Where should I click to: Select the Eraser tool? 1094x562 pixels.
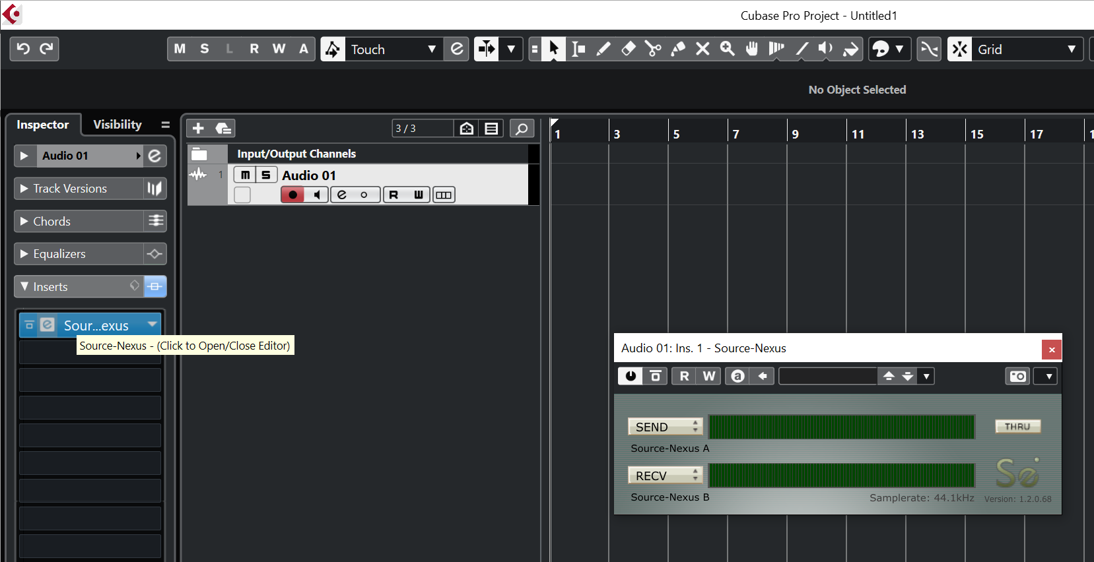click(628, 49)
